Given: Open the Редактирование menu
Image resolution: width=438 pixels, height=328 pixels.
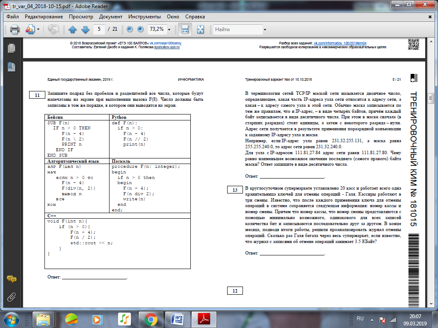Looking at the screenshot, I should pyautogui.click(x=44, y=17).
